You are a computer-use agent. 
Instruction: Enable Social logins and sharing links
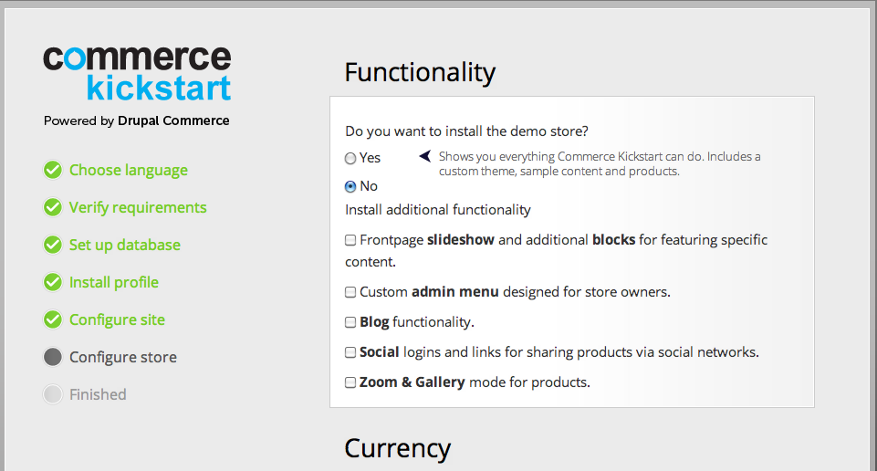pos(350,352)
